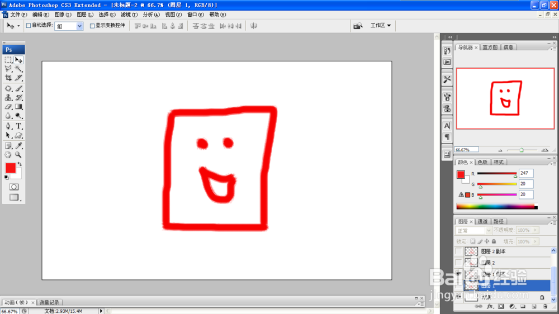Switch to the 直方图 tab
Viewport: 559px width, 314px height.
click(490, 47)
